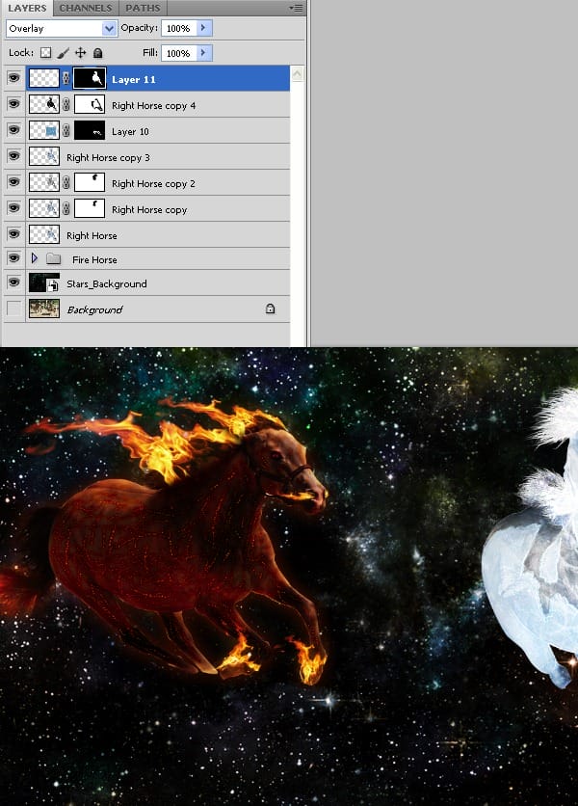This screenshot has width=578, height=806.
Task: Click the lock all padlock icon
Action: coord(97,53)
